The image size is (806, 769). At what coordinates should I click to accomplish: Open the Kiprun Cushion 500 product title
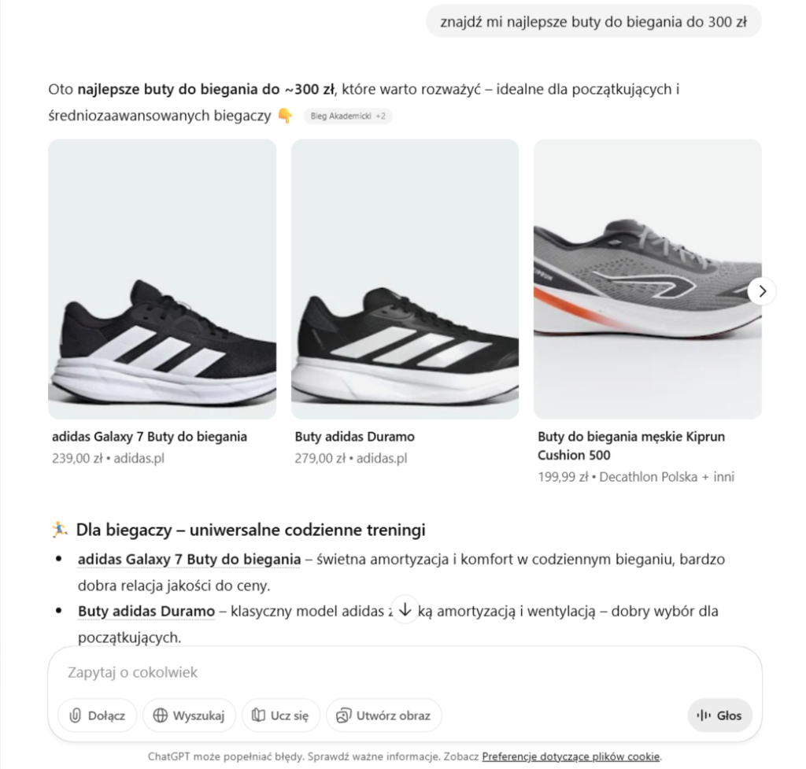(x=630, y=446)
